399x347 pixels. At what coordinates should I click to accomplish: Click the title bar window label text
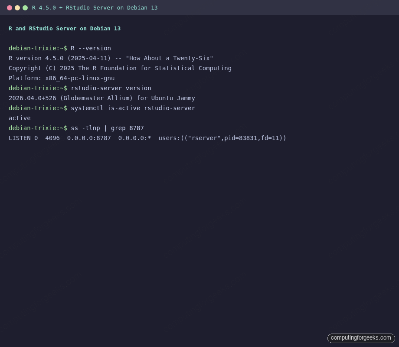click(95, 7)
